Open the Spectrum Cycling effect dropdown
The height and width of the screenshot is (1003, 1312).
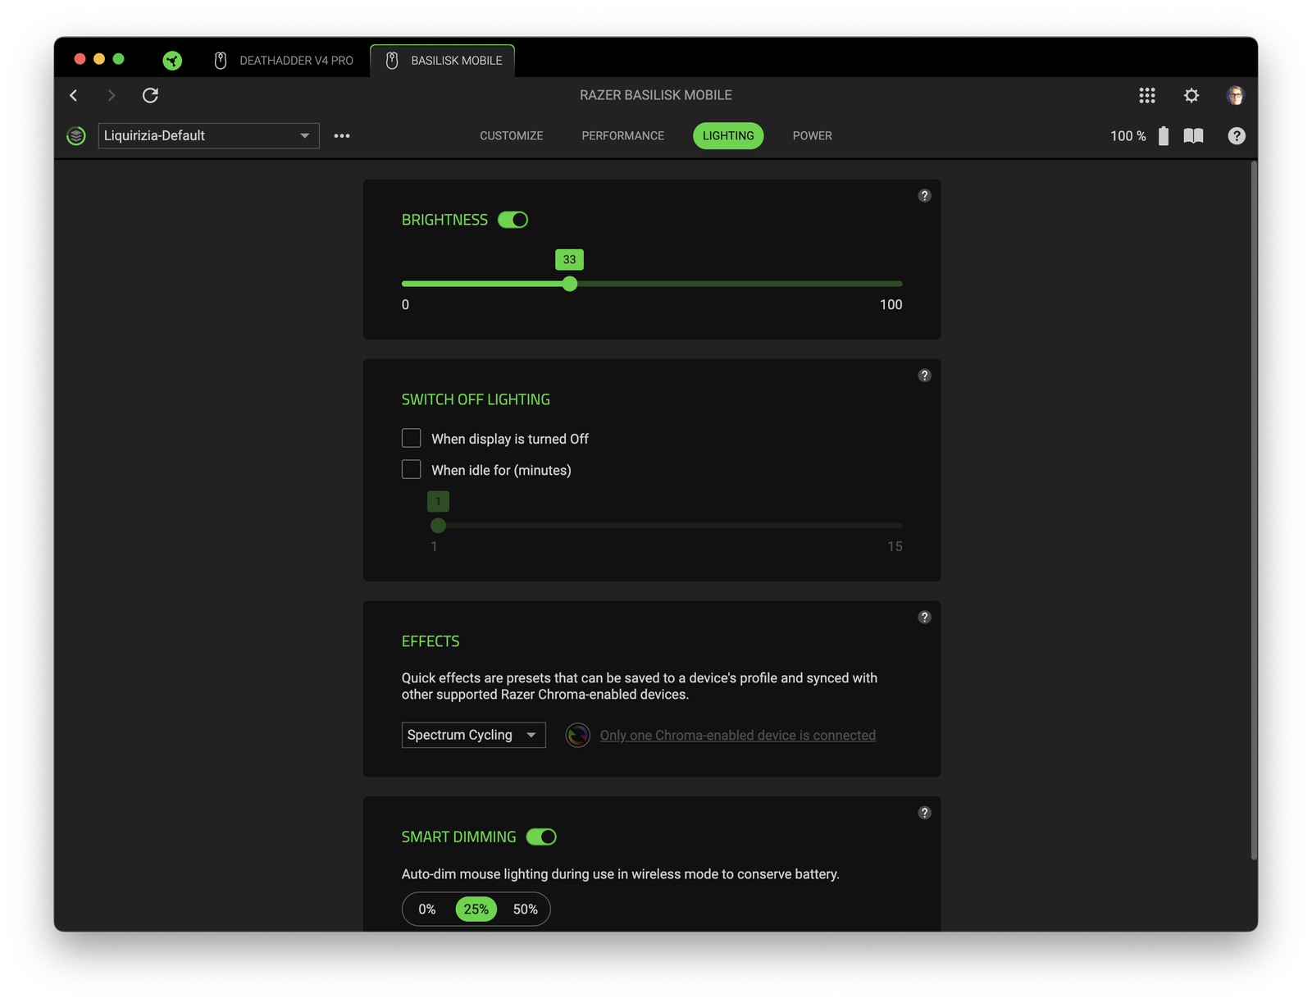(474, 736)
